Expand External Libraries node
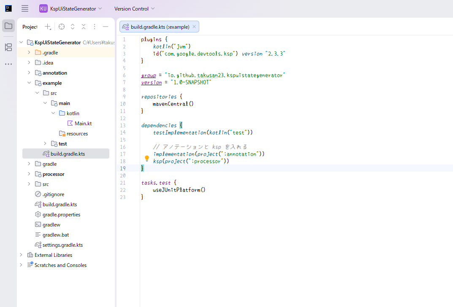This screenshot has height=307, width=453. click(x=21, y=255)
